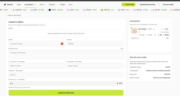180x96 pixels.
Task: Open VIRTUAL token in ticker
Action: click(107, 10)
